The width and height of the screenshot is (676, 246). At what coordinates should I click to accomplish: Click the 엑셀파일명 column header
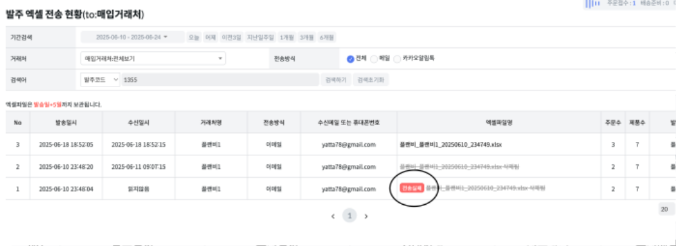pyautogui.click(x=498, y=122)
